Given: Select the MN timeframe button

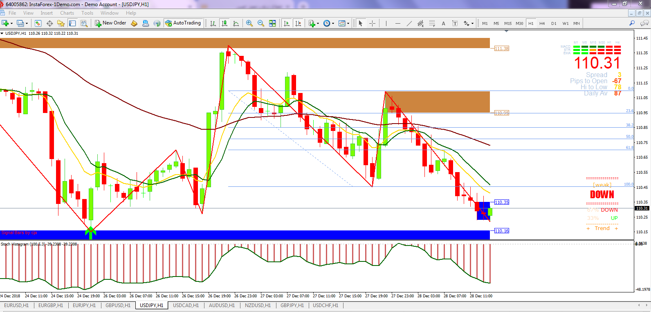Looking at the screenshot, I should click(x=577, y=23).
